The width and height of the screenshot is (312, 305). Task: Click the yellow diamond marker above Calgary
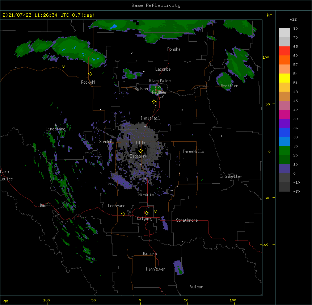pyautogui.click(x=147, y=213)
